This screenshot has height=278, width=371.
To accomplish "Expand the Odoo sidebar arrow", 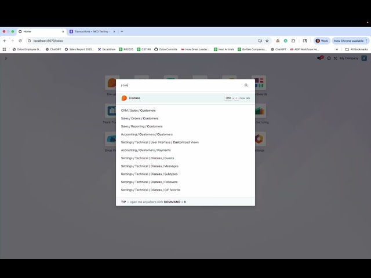I will point(6,58).
